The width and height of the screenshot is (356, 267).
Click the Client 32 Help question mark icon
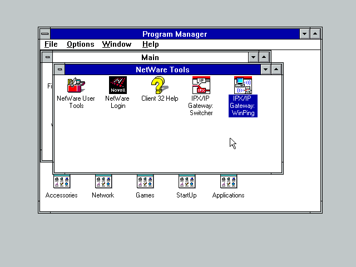tap(160, 85)
